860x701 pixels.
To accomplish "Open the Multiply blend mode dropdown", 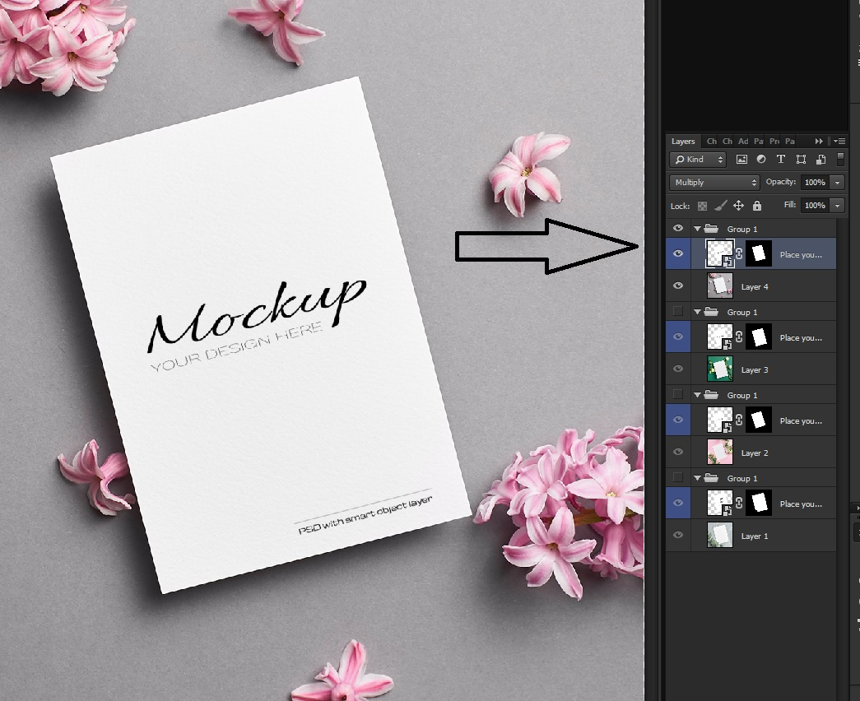I will pyautogui.click(x=714, y=182).
